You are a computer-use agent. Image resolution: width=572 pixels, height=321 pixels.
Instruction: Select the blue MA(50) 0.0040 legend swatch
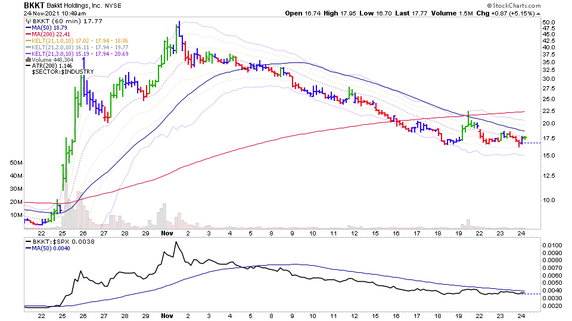(x=28, y=248)
